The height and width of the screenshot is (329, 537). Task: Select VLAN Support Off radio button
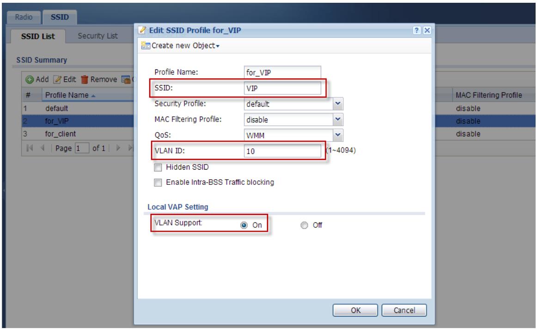(x=304, y=225)
